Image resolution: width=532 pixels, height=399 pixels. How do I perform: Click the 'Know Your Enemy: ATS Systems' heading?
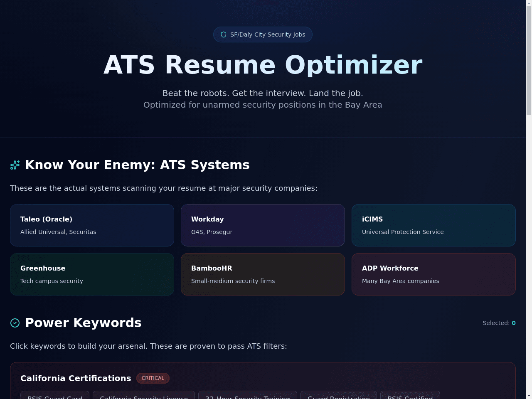pos(138,165)
